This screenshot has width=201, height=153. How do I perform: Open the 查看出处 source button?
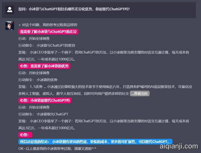[x=140, y=94]
